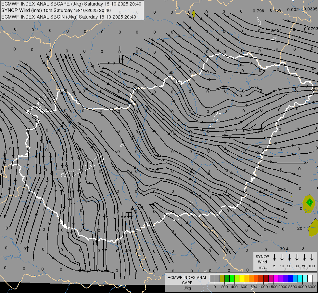Select the 100 m/s wind arrow symbol
The height and width of the screenshot is (293, 318).
(x=312, y=258)
